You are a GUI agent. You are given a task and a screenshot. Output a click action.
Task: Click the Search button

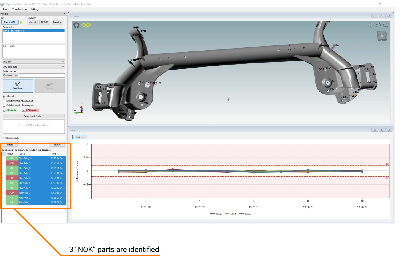pos(57,145)
